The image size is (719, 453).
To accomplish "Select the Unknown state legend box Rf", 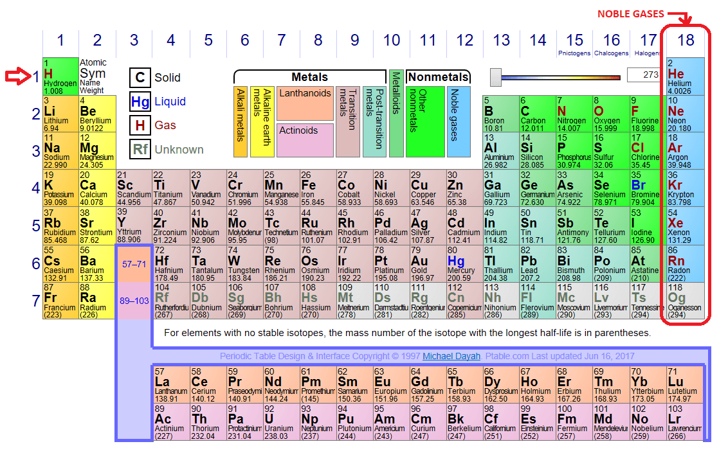I will (140, 149).
